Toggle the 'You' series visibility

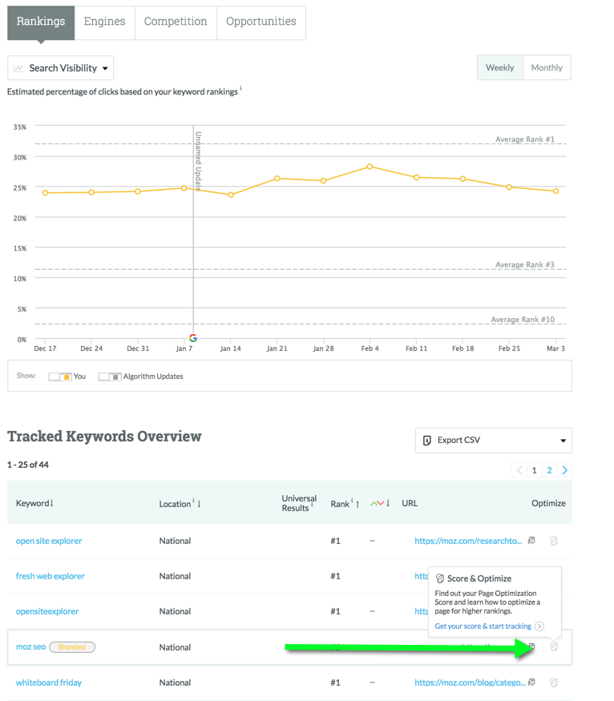click(61, 377)
